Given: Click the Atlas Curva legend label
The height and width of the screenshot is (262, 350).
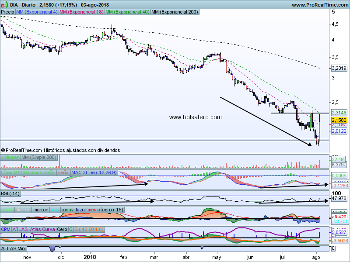Looking at the screenshot, I should (43, 229).
